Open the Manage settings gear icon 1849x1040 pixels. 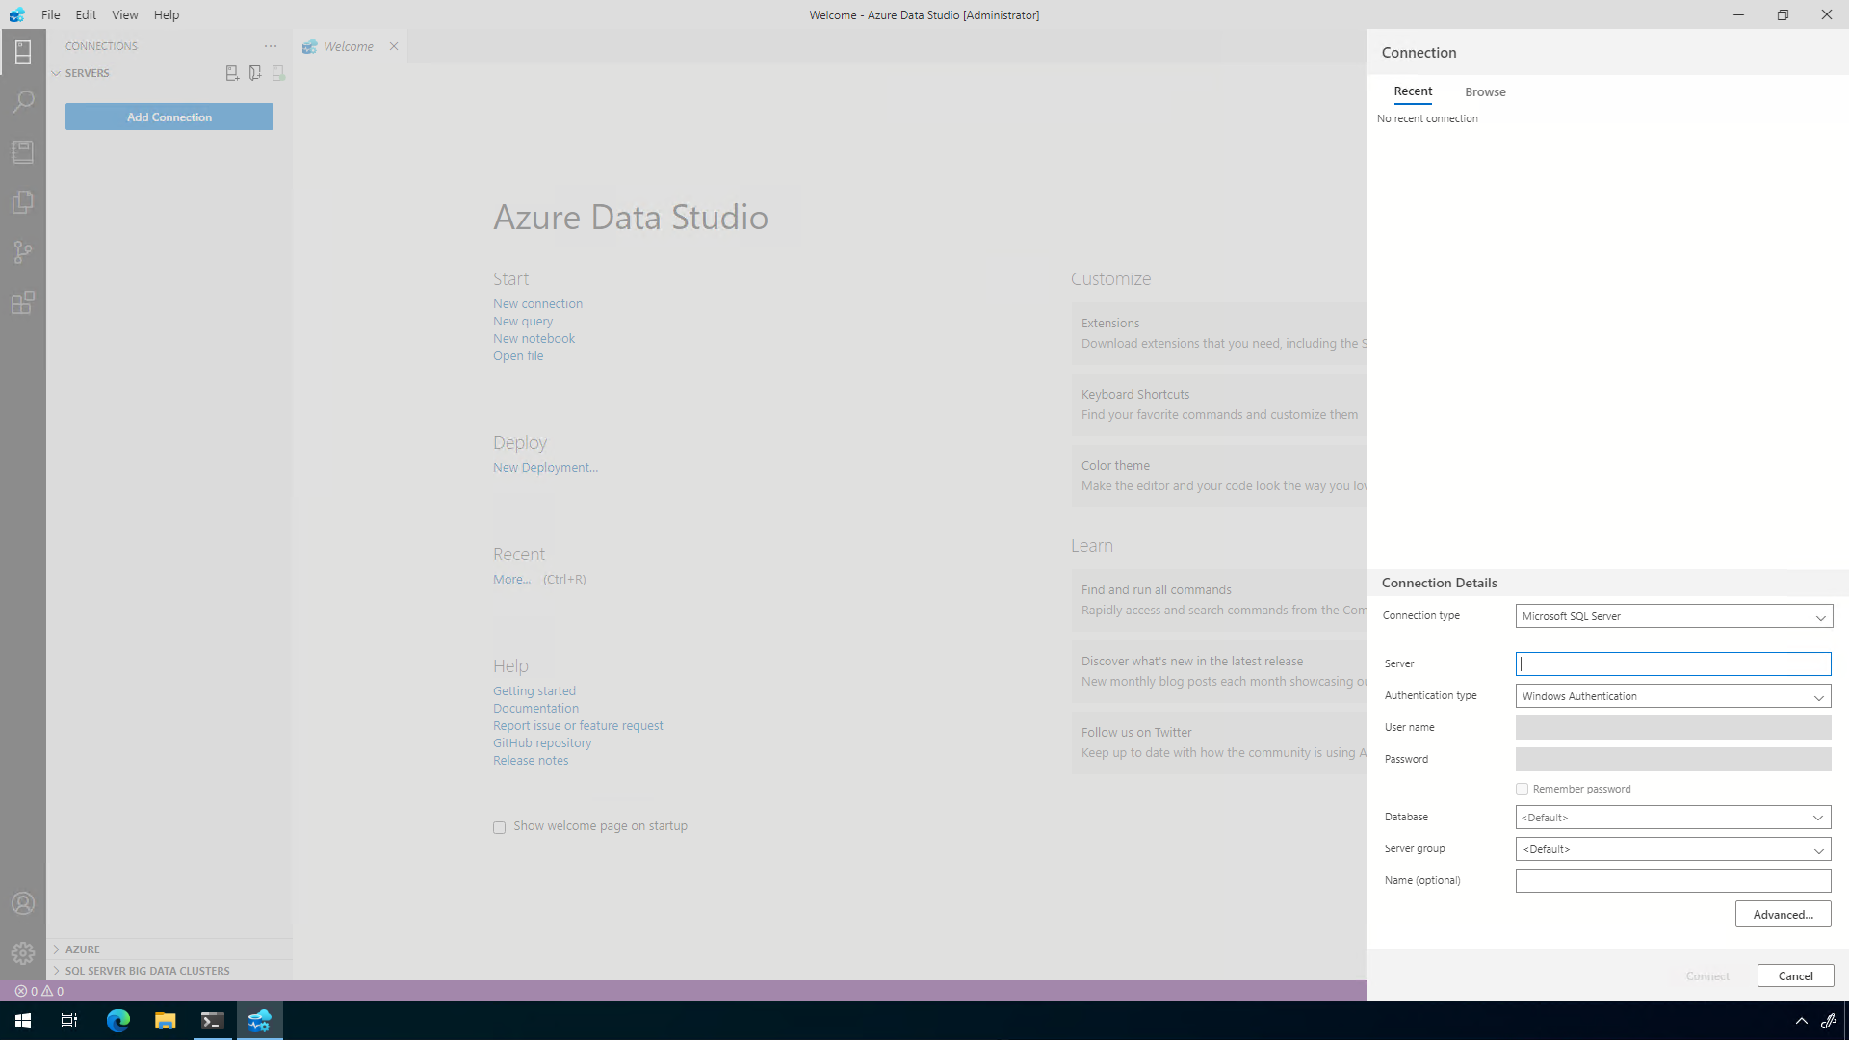click(x=23, y=953)
